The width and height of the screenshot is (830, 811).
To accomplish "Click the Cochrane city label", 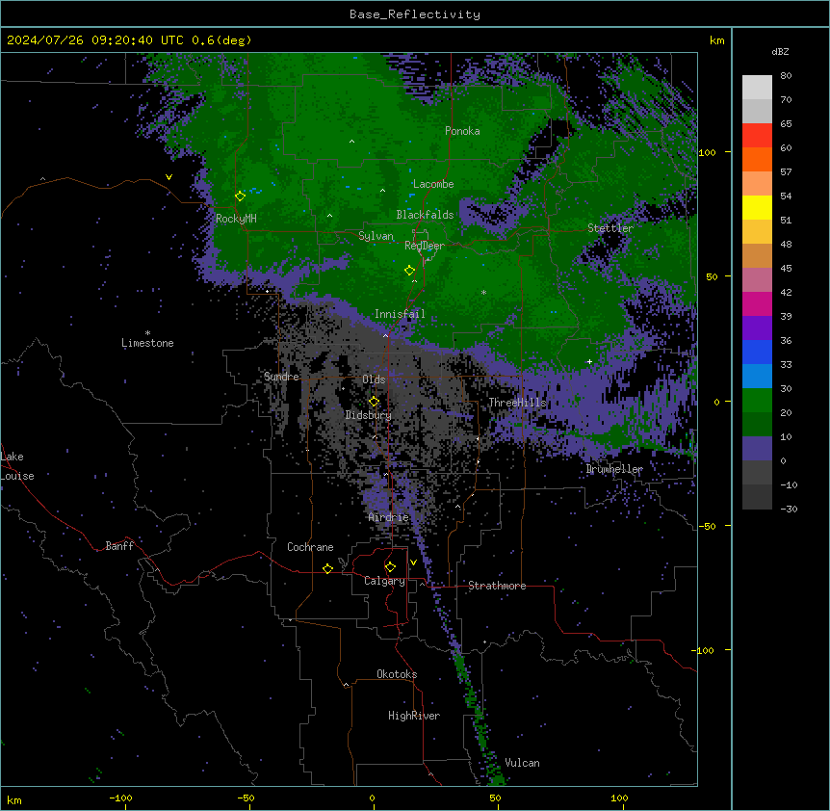I will (310, 547).
